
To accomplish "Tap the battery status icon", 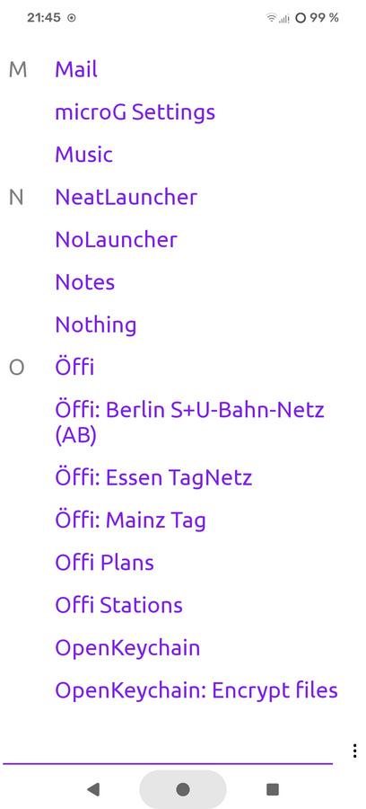I will (301, 18).
